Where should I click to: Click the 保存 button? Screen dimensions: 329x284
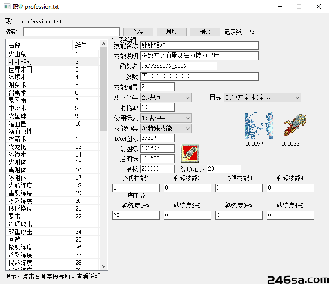[x=138, y=32]
